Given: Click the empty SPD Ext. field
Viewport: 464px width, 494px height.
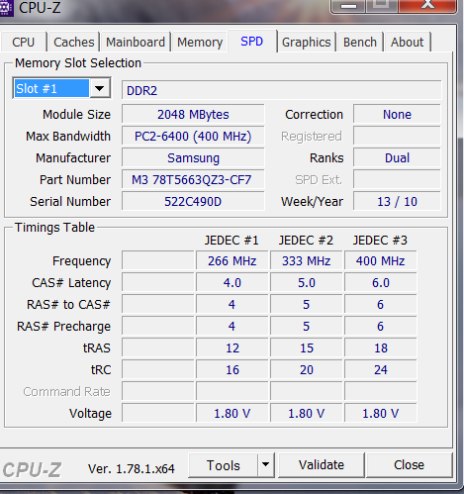Looking at the screenshot, I should pyautogui.click(x=397, y=180).
